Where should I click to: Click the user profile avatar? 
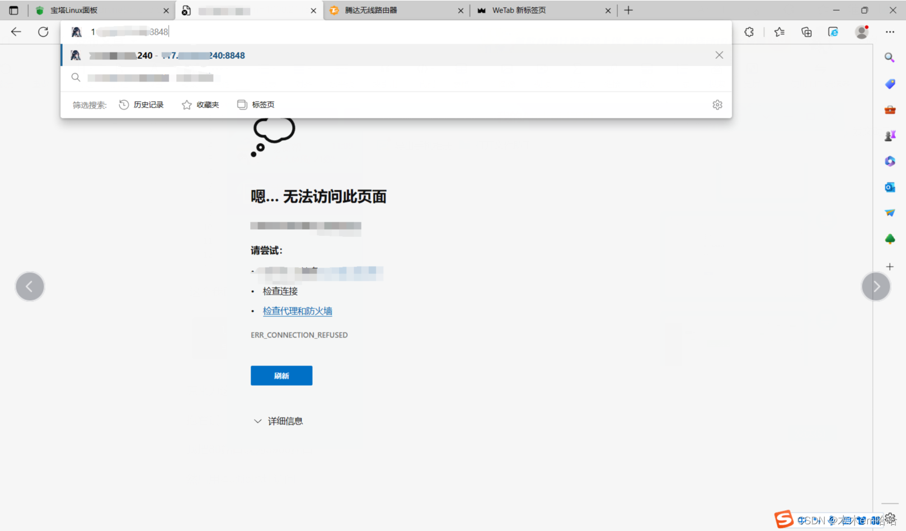(862, 32)
